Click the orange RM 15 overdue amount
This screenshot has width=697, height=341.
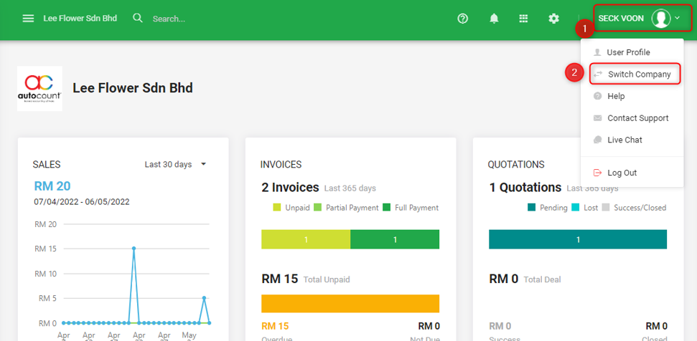pos(275,327)
